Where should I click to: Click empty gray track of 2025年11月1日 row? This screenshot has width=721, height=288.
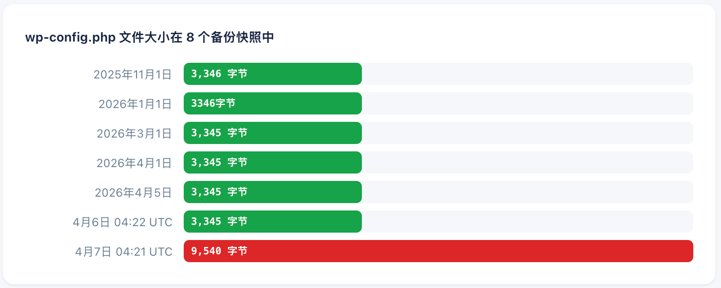pos(526,74)
